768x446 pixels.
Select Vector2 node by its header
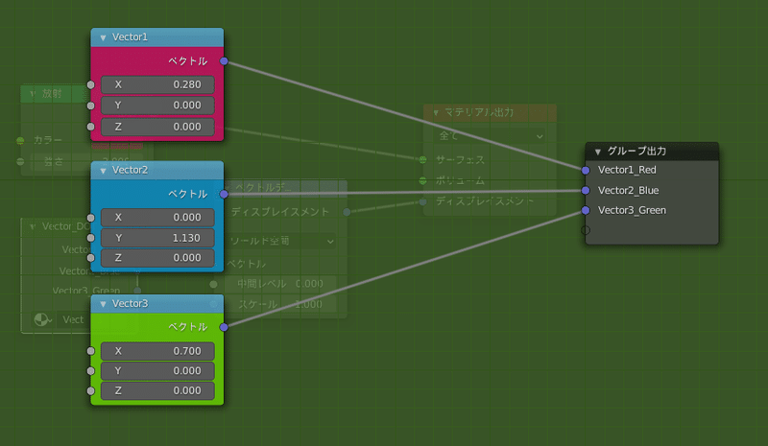157,171
